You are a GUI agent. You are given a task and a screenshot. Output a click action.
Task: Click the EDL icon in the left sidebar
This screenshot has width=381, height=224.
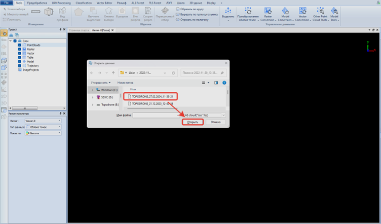pos(4,53)
